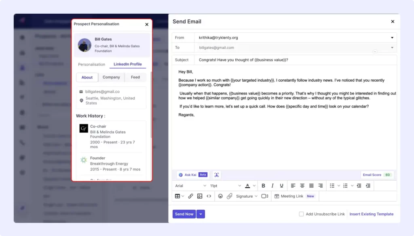This screenshot has width=414, height=236.
Task: Click into the email body text area
Action: (284, 117)
